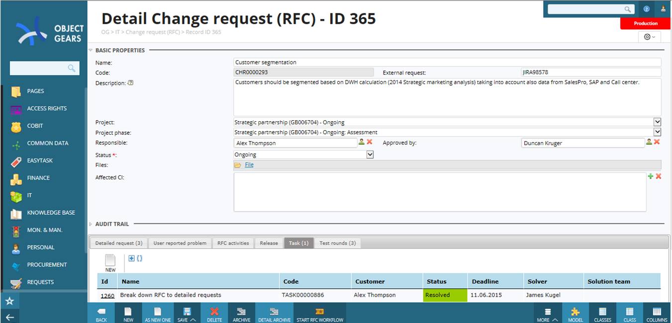Switch to Test rounds (3) tab
Viewport: 672px width, 323px height.
(337, 243)
